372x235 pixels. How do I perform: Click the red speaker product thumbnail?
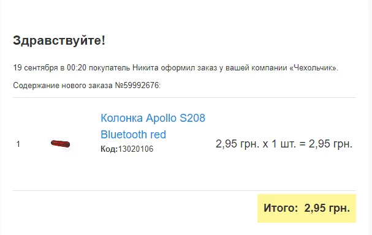(x=60, y=144)
